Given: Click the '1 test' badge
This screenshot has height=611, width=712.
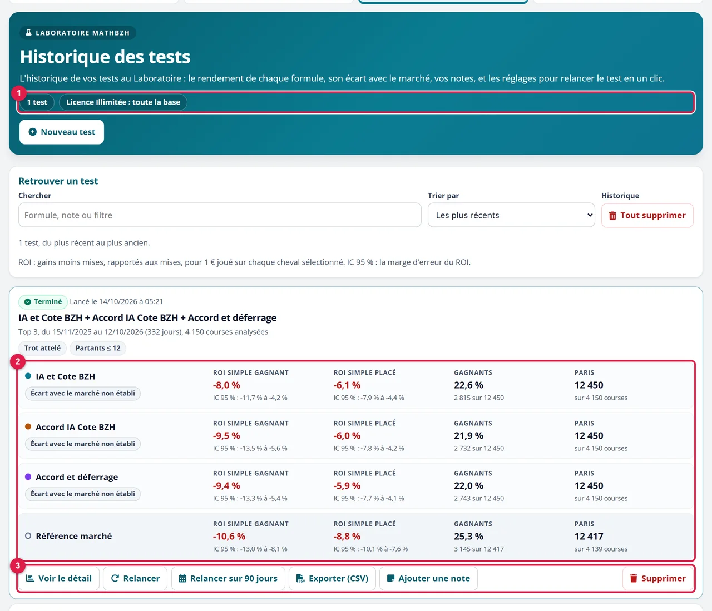Looking at the screenshot, I should pyautogui.click(x=37, y=102).
